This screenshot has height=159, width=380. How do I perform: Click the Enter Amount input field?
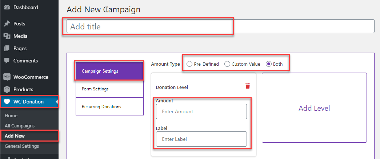coord(201,111)
